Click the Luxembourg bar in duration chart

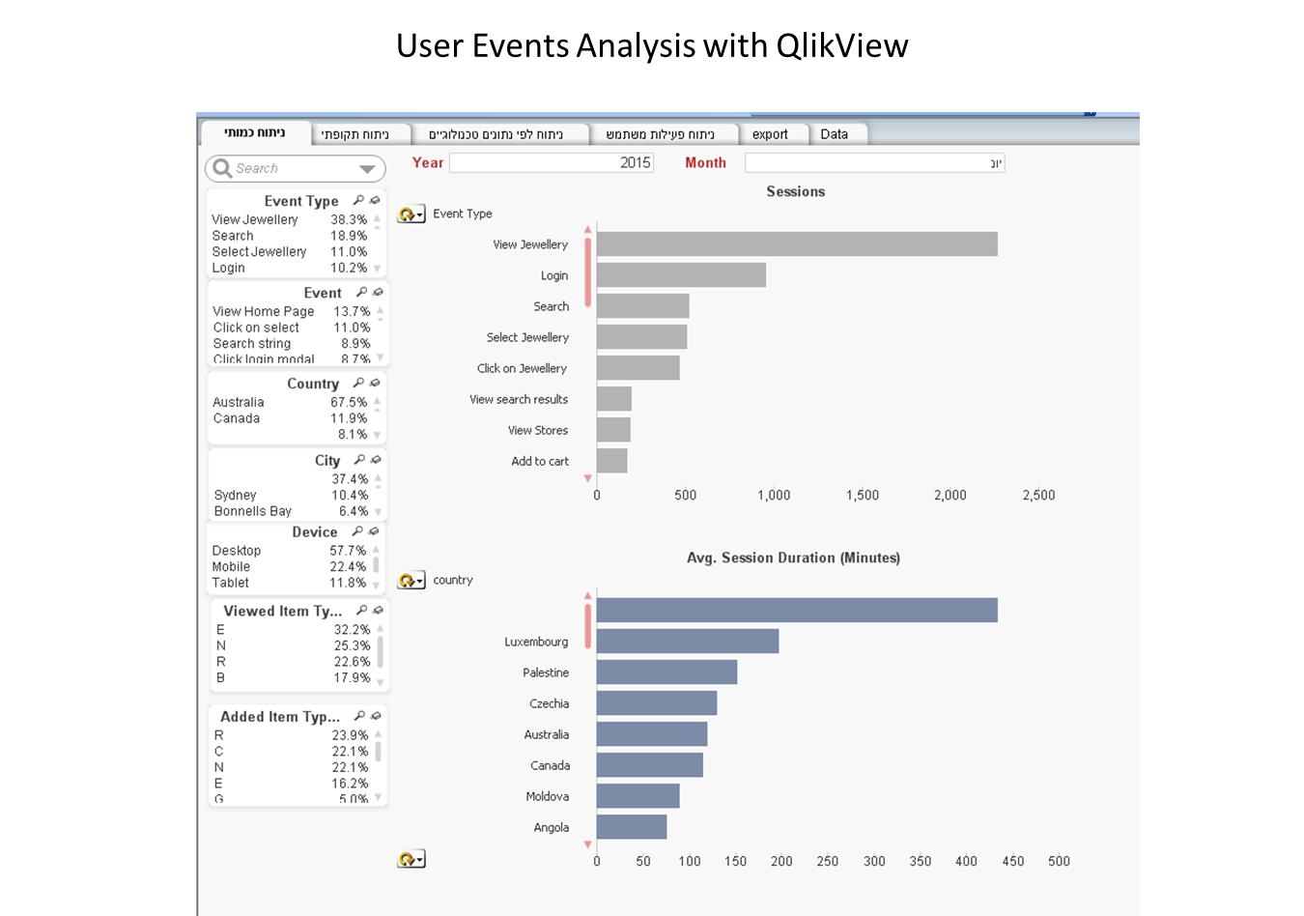click(x=688, y=641)
